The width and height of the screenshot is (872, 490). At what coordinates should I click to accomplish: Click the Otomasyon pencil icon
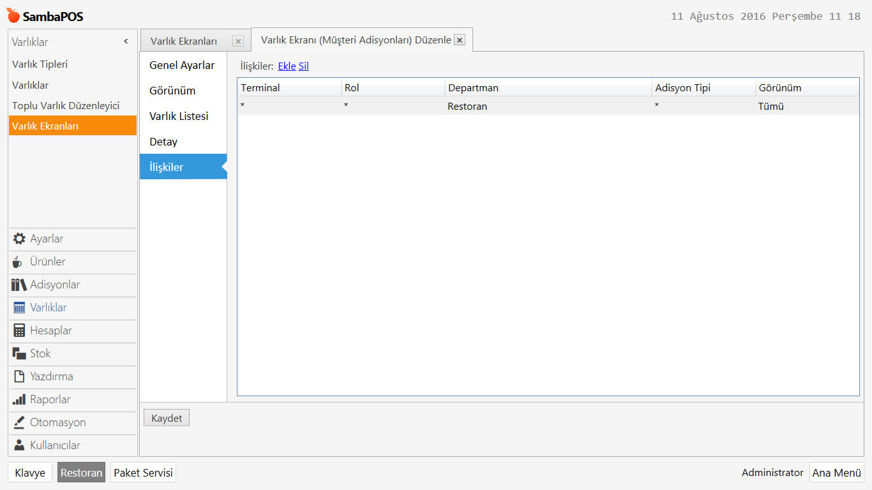tap(19, 422)
